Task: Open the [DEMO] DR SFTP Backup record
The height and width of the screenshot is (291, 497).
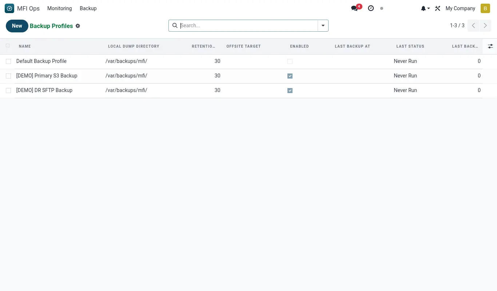Action: click(x=44, y=90)
